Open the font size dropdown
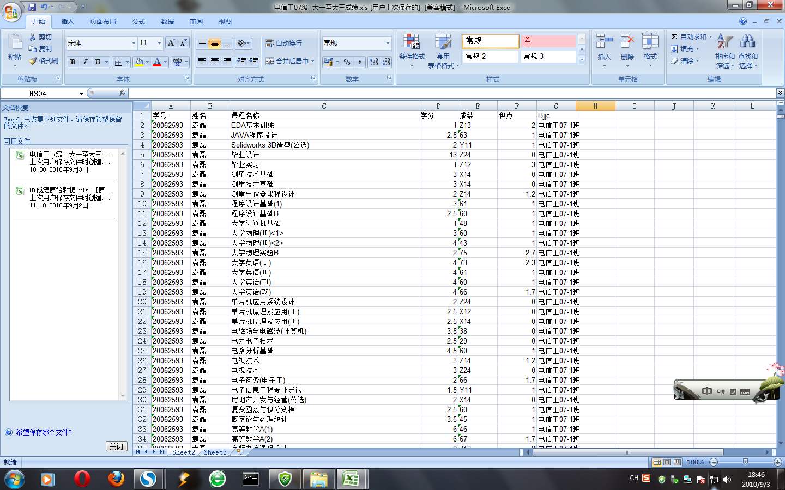The image size is (785, 490). pyautogui.click(x=159, y=43)
